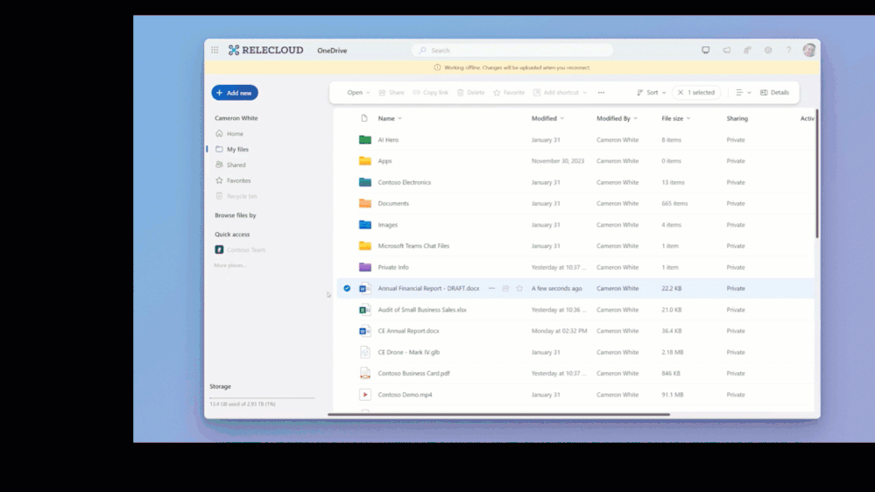Click CE Drone - Mark IV.glb file icon
The width and height of the screenshot is (875, 492).
(x=365, y=352)
